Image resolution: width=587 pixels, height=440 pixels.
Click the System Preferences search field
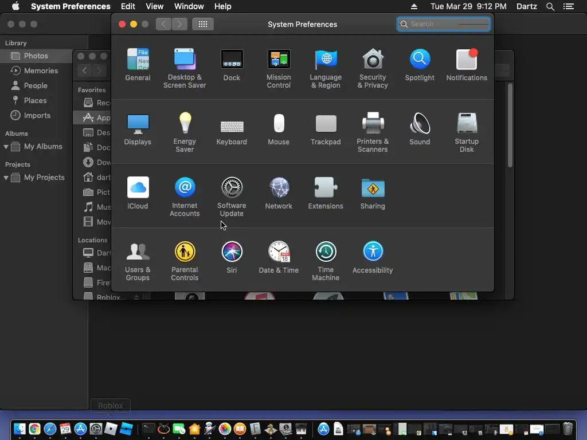pos(444,24)
